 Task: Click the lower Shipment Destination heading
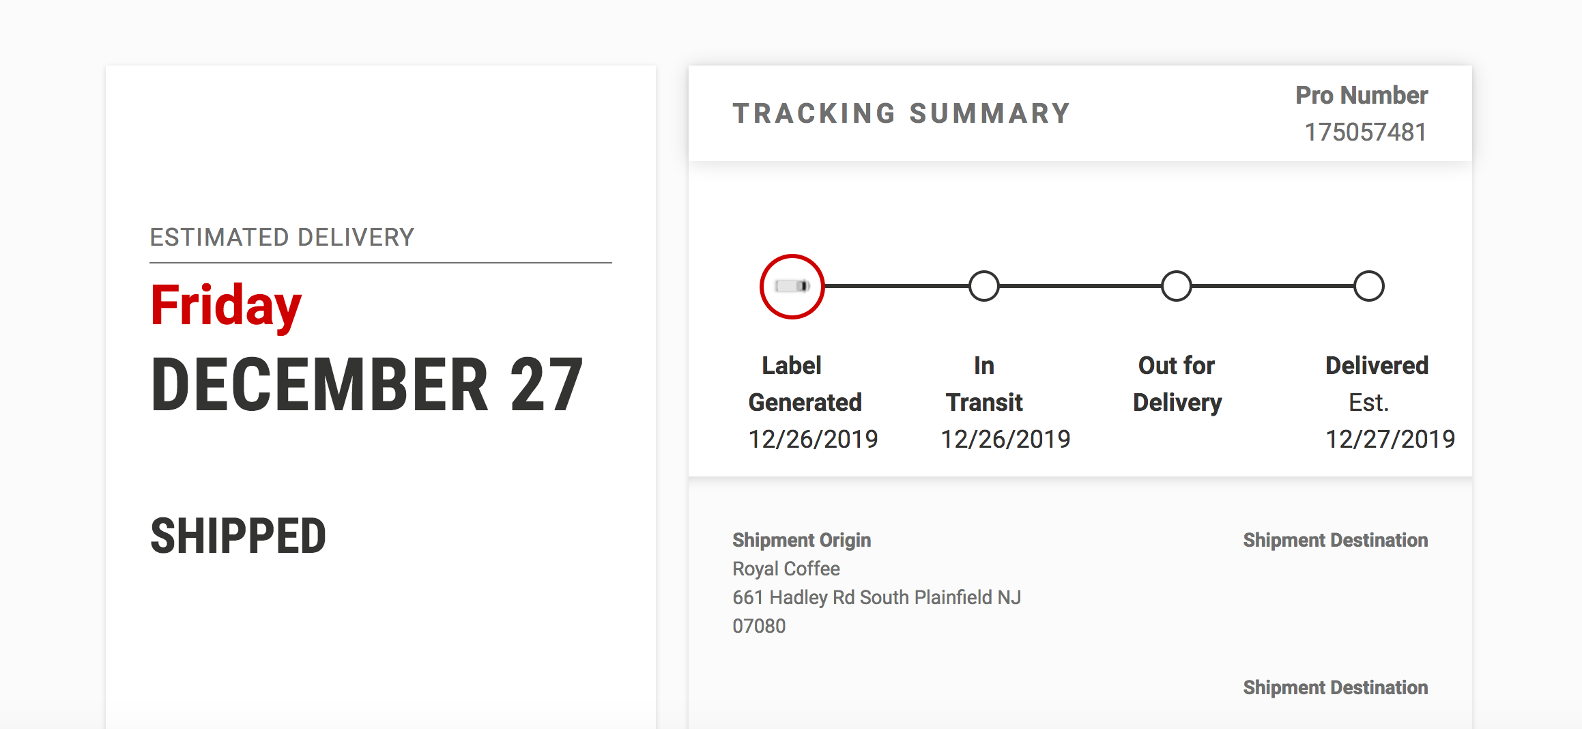1336,687
